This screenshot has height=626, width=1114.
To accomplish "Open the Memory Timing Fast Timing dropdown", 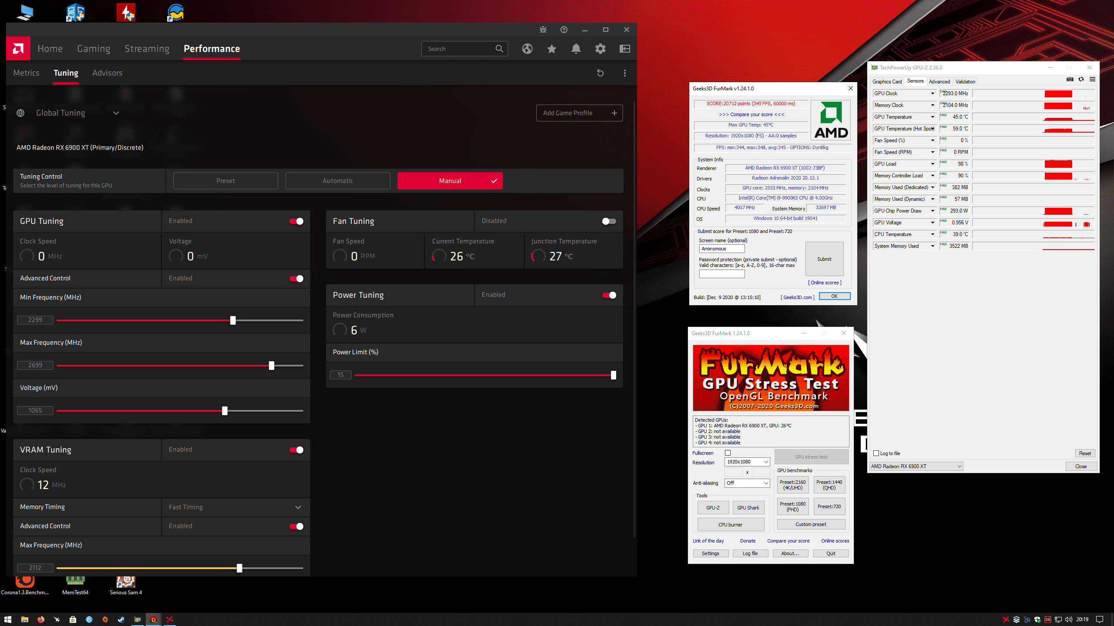I will (x=235, y=507).
